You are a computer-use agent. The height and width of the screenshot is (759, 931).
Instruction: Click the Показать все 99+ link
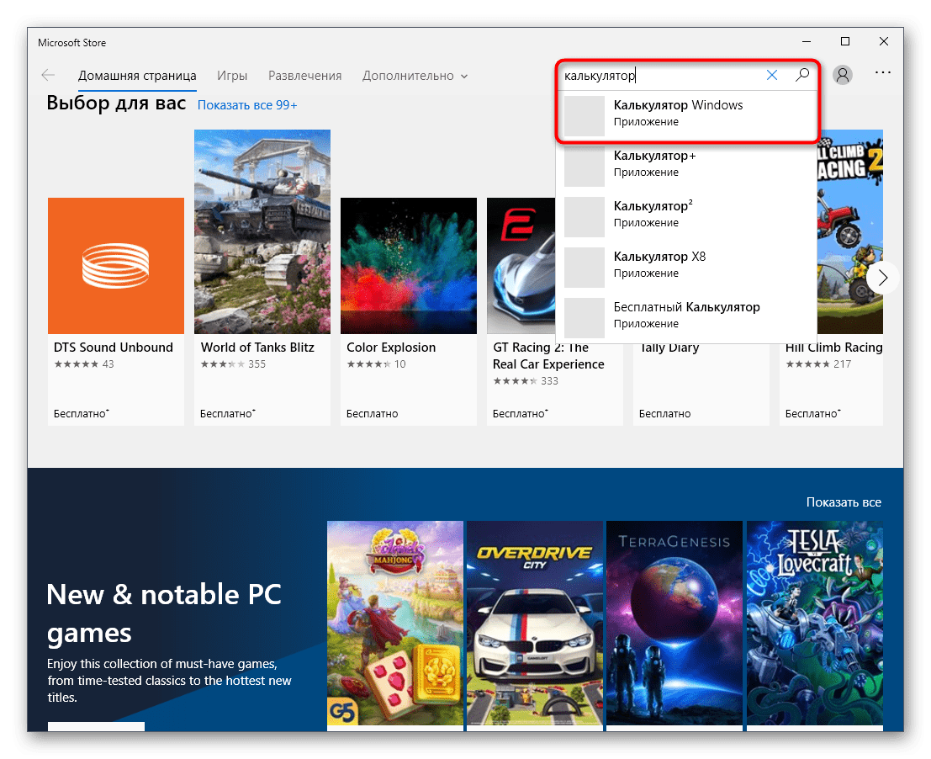click(247, 105)
